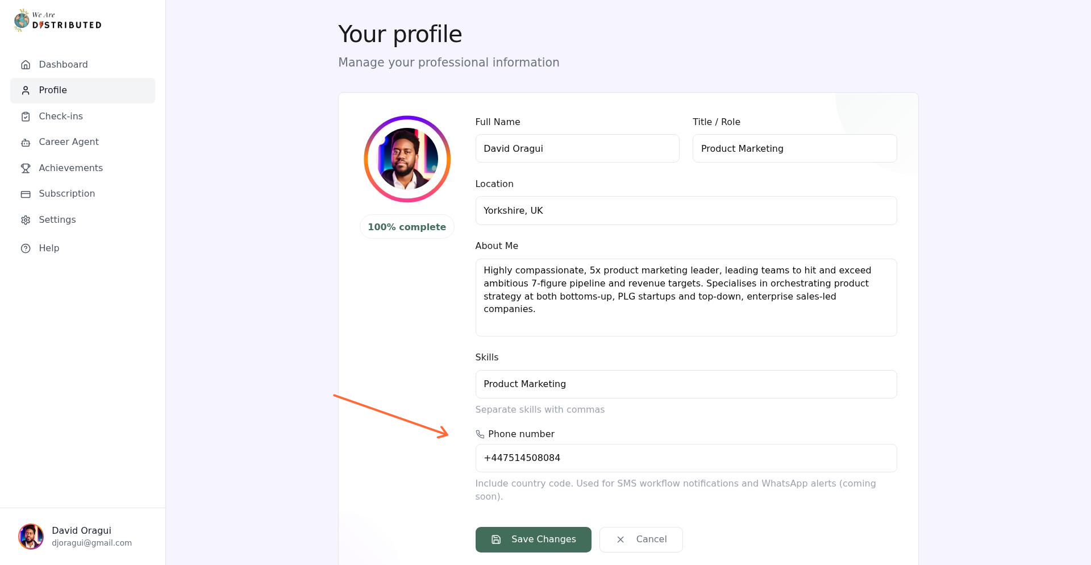Click the Location input showing Yorkshire, UK
The height and width of the screenshot is (565, 1091).
pyautogui.click(x=686, y=210)
